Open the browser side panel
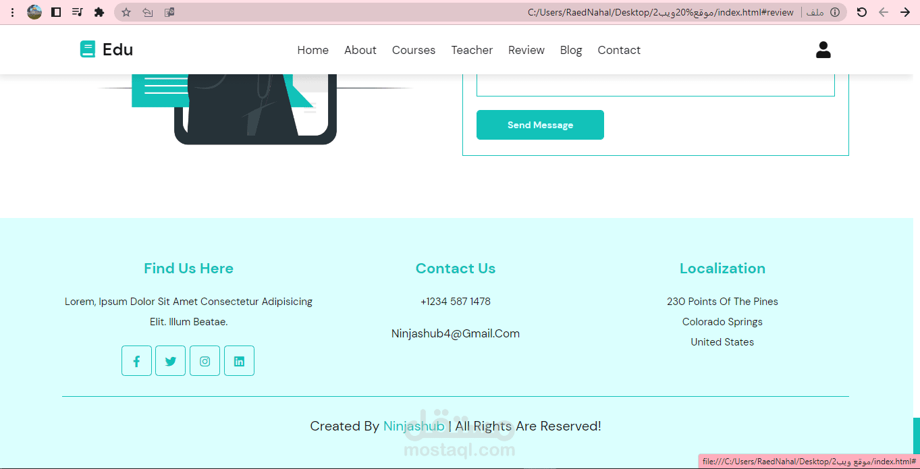The image size is (920, 469). pos(56,12)
